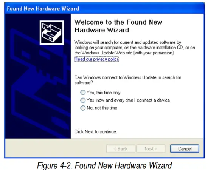Click the 'Found New Hardware Wizard' title bar
Viewport: 208px width, 170px height.
(x=104, y=8)
